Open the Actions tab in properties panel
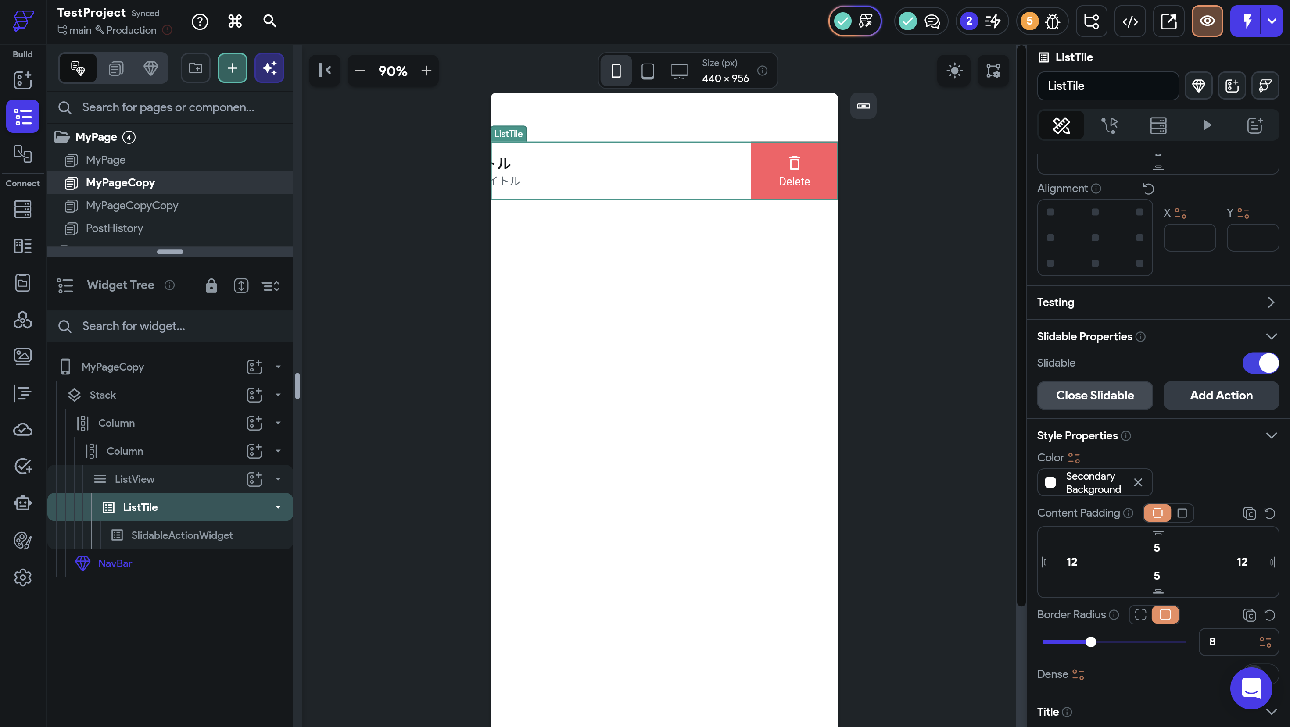The height and width of the screenshot is (727, 1290). tap(1110, 125)
